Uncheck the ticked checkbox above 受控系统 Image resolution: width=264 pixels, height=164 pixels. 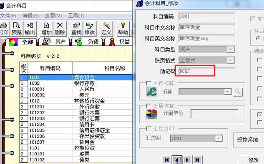260,115
